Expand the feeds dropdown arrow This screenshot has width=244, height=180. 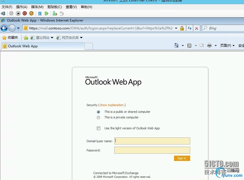[x=196, y=46]
